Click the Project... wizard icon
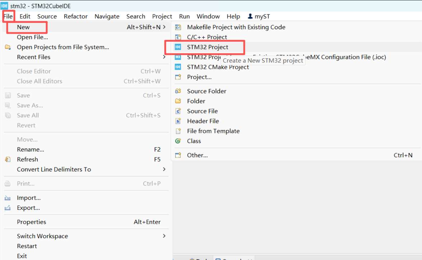 coord(178,77)
